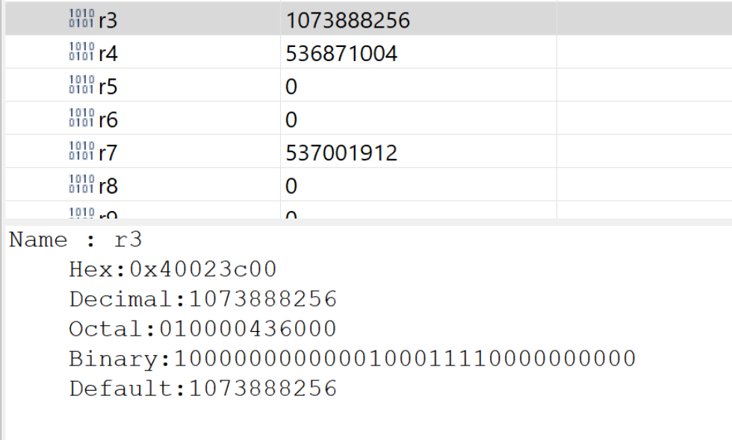
Task: Click the value cell of r6
Action: point(291,120)
